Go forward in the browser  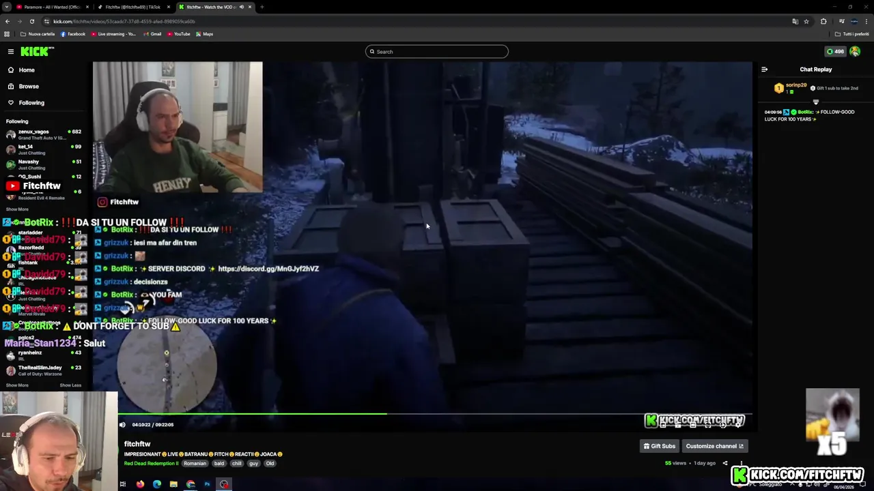(x=19, y=21)
